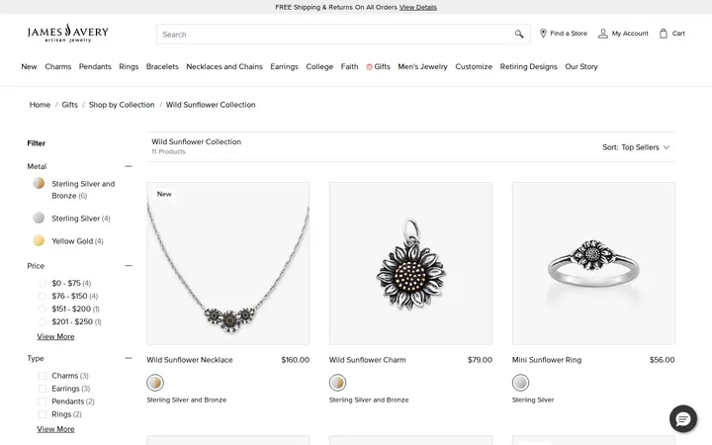Open the College menu

[319, 67]
